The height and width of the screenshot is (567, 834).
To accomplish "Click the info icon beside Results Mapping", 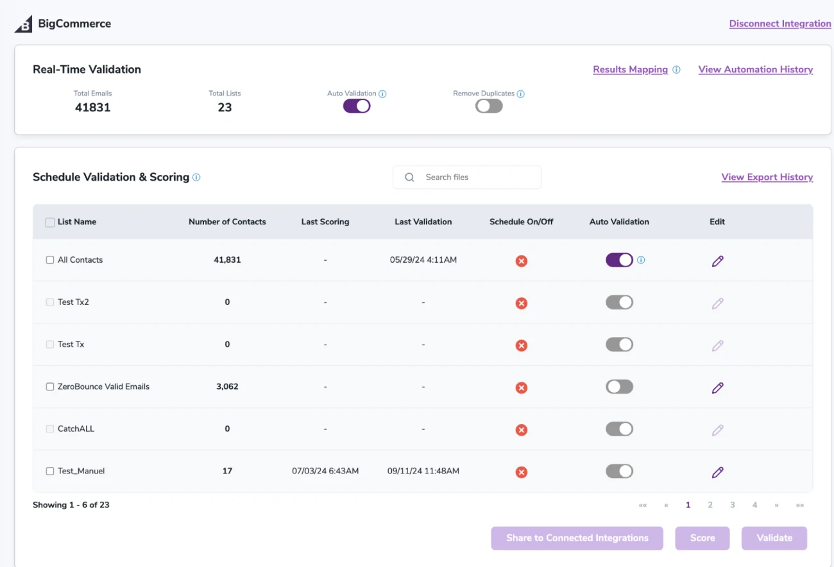I will point(677,69).
